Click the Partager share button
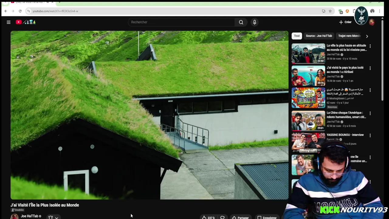This screenshot has height=219, width=389. pos(240,217)
